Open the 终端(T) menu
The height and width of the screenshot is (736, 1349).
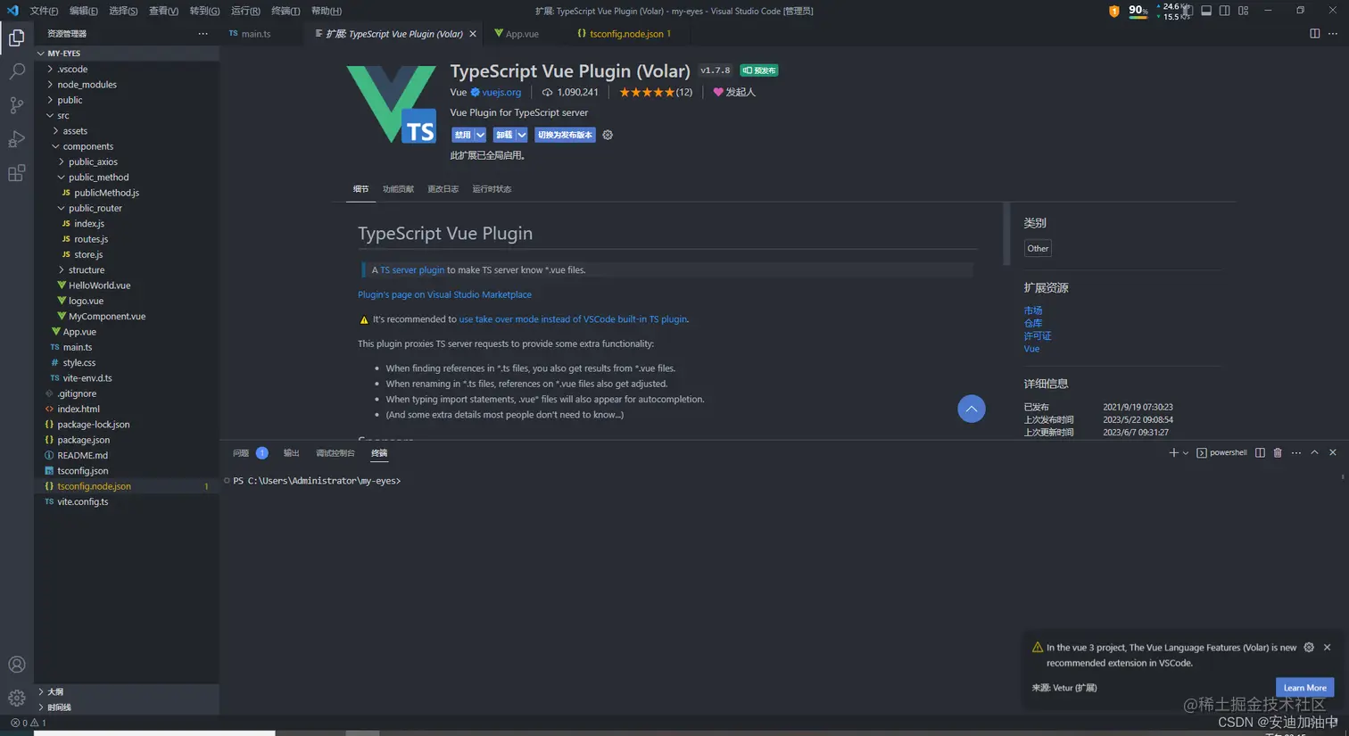286,11
